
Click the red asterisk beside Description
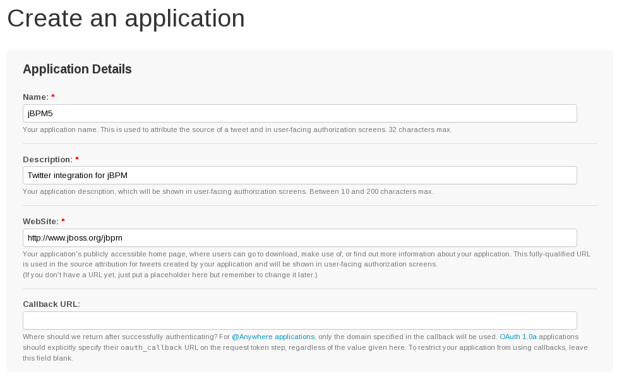pos(77,159)
